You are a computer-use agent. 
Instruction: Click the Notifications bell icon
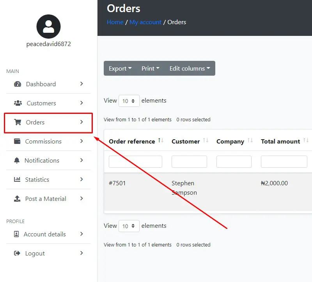pos(17,160)
